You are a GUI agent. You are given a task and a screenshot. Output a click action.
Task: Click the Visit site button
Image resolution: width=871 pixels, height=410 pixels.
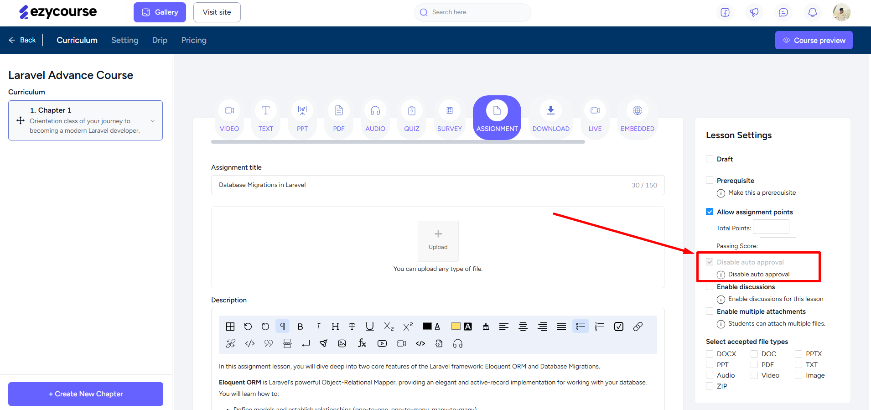217,12
